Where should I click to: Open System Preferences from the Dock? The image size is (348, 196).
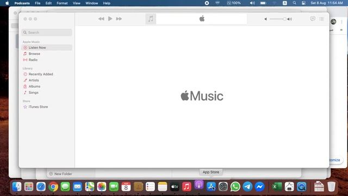[223, 187]
